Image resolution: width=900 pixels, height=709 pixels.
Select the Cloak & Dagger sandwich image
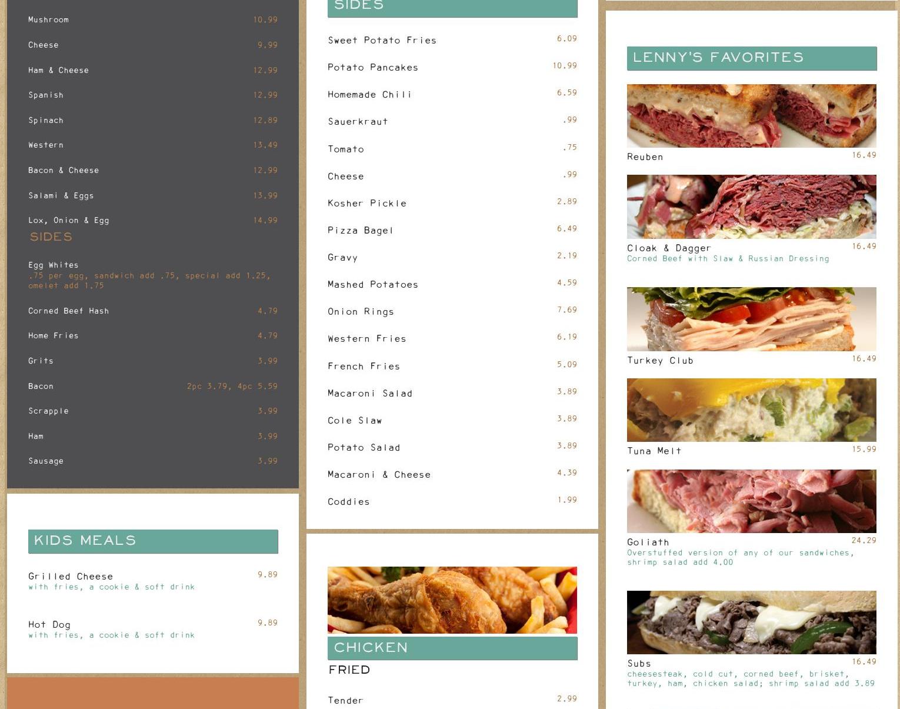tap(751, 207)
